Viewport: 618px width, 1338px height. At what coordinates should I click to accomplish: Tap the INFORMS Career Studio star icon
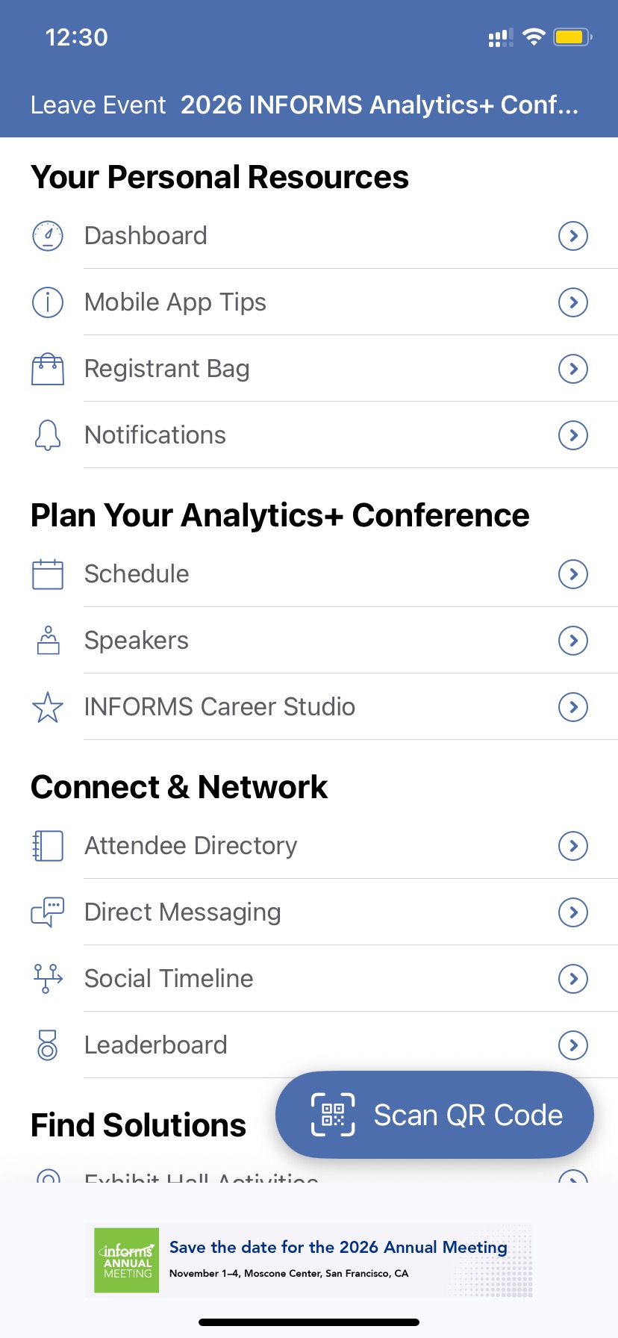[x=48, y=707]
